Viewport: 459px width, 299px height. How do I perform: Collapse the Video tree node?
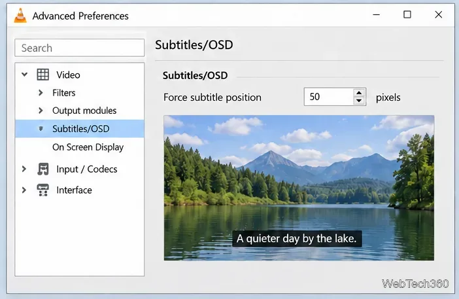click(x=25, y=75)
